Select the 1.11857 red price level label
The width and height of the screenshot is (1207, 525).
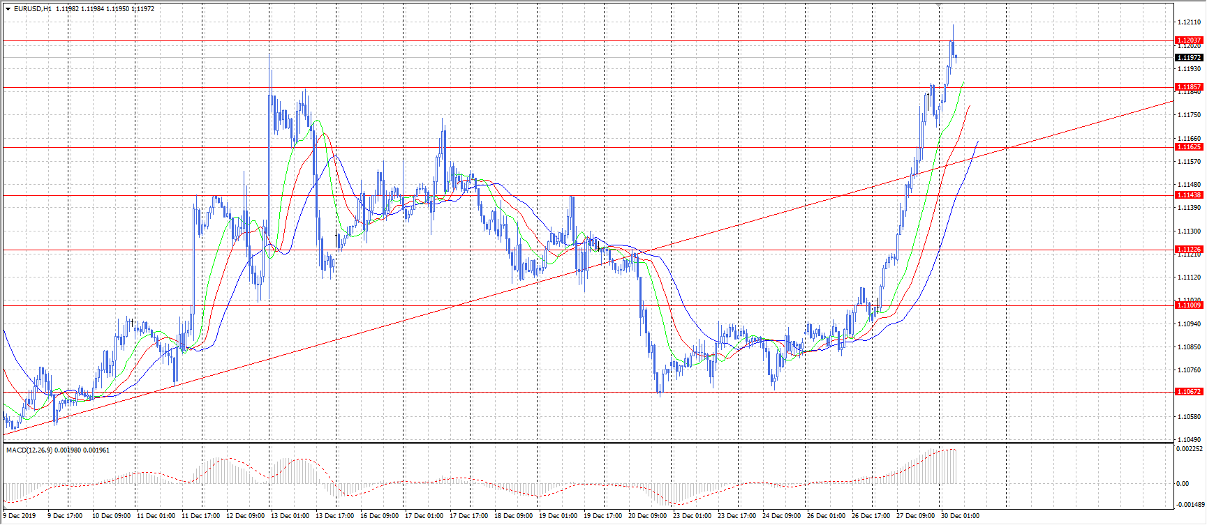(x=1189, y=87)
